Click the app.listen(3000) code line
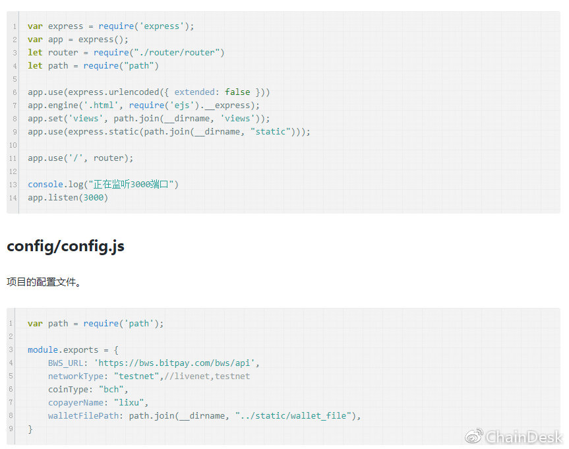Viewport: 569px width, 449px height. 68,198
